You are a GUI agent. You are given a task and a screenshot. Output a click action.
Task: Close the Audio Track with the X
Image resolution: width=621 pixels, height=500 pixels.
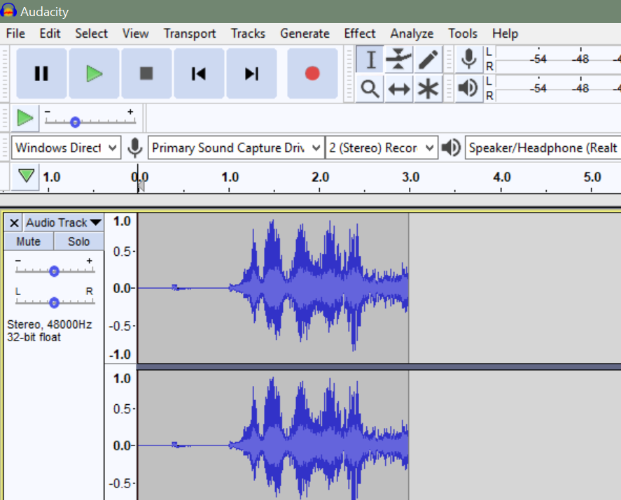tap(13, 222)
